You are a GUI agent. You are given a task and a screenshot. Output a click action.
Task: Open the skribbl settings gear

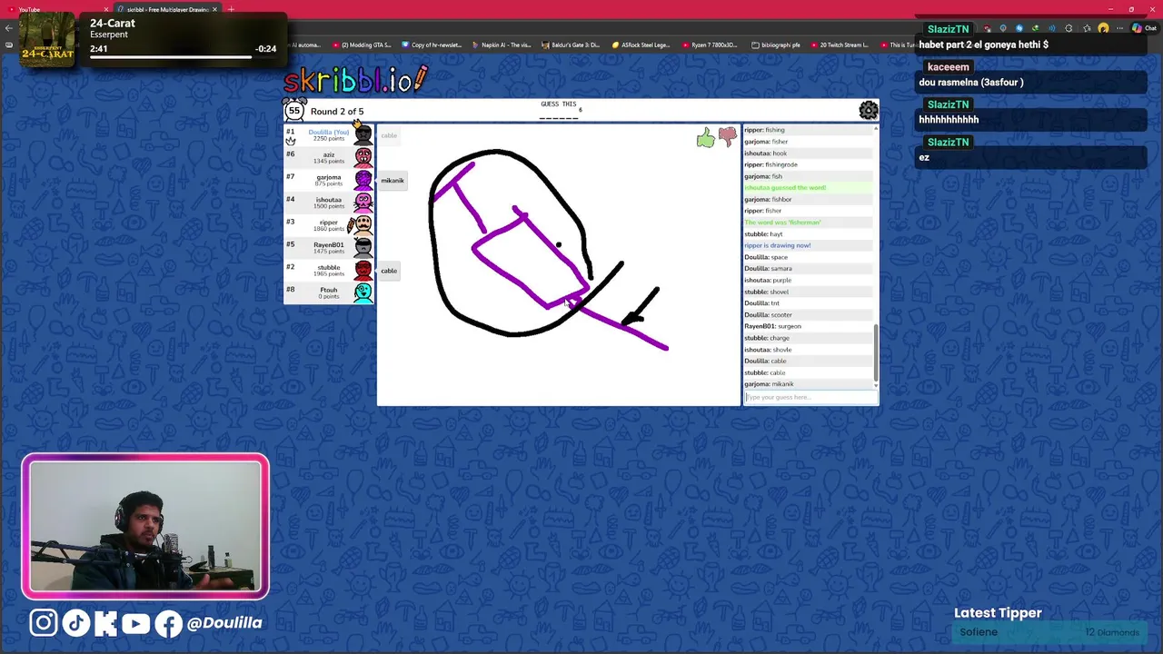tap(869, 110)
